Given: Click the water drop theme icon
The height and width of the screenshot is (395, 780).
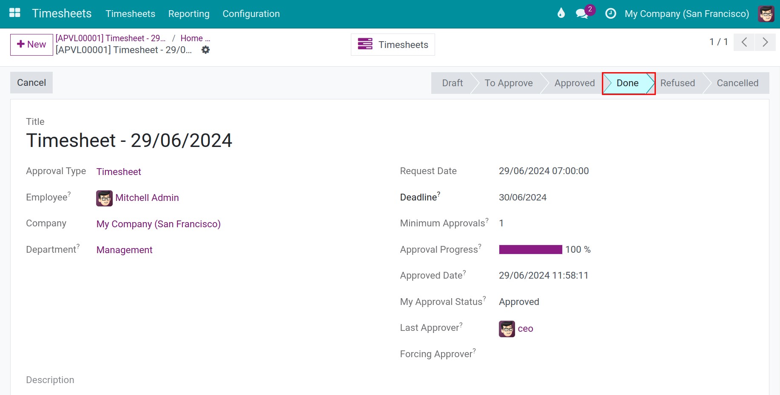Looking at the screenshot, I should coord(561,13).
